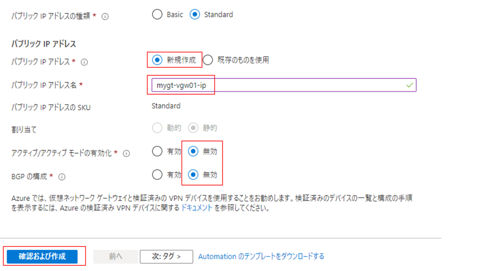Open the ドキュメント link for verified VPN devices
481x271 pixels.
[x=196, y=208]
